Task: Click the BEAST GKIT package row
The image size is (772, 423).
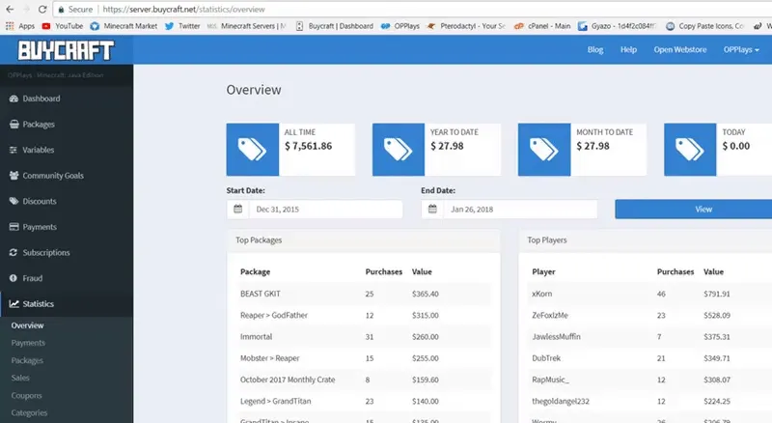Action: [x=364, y=294]
